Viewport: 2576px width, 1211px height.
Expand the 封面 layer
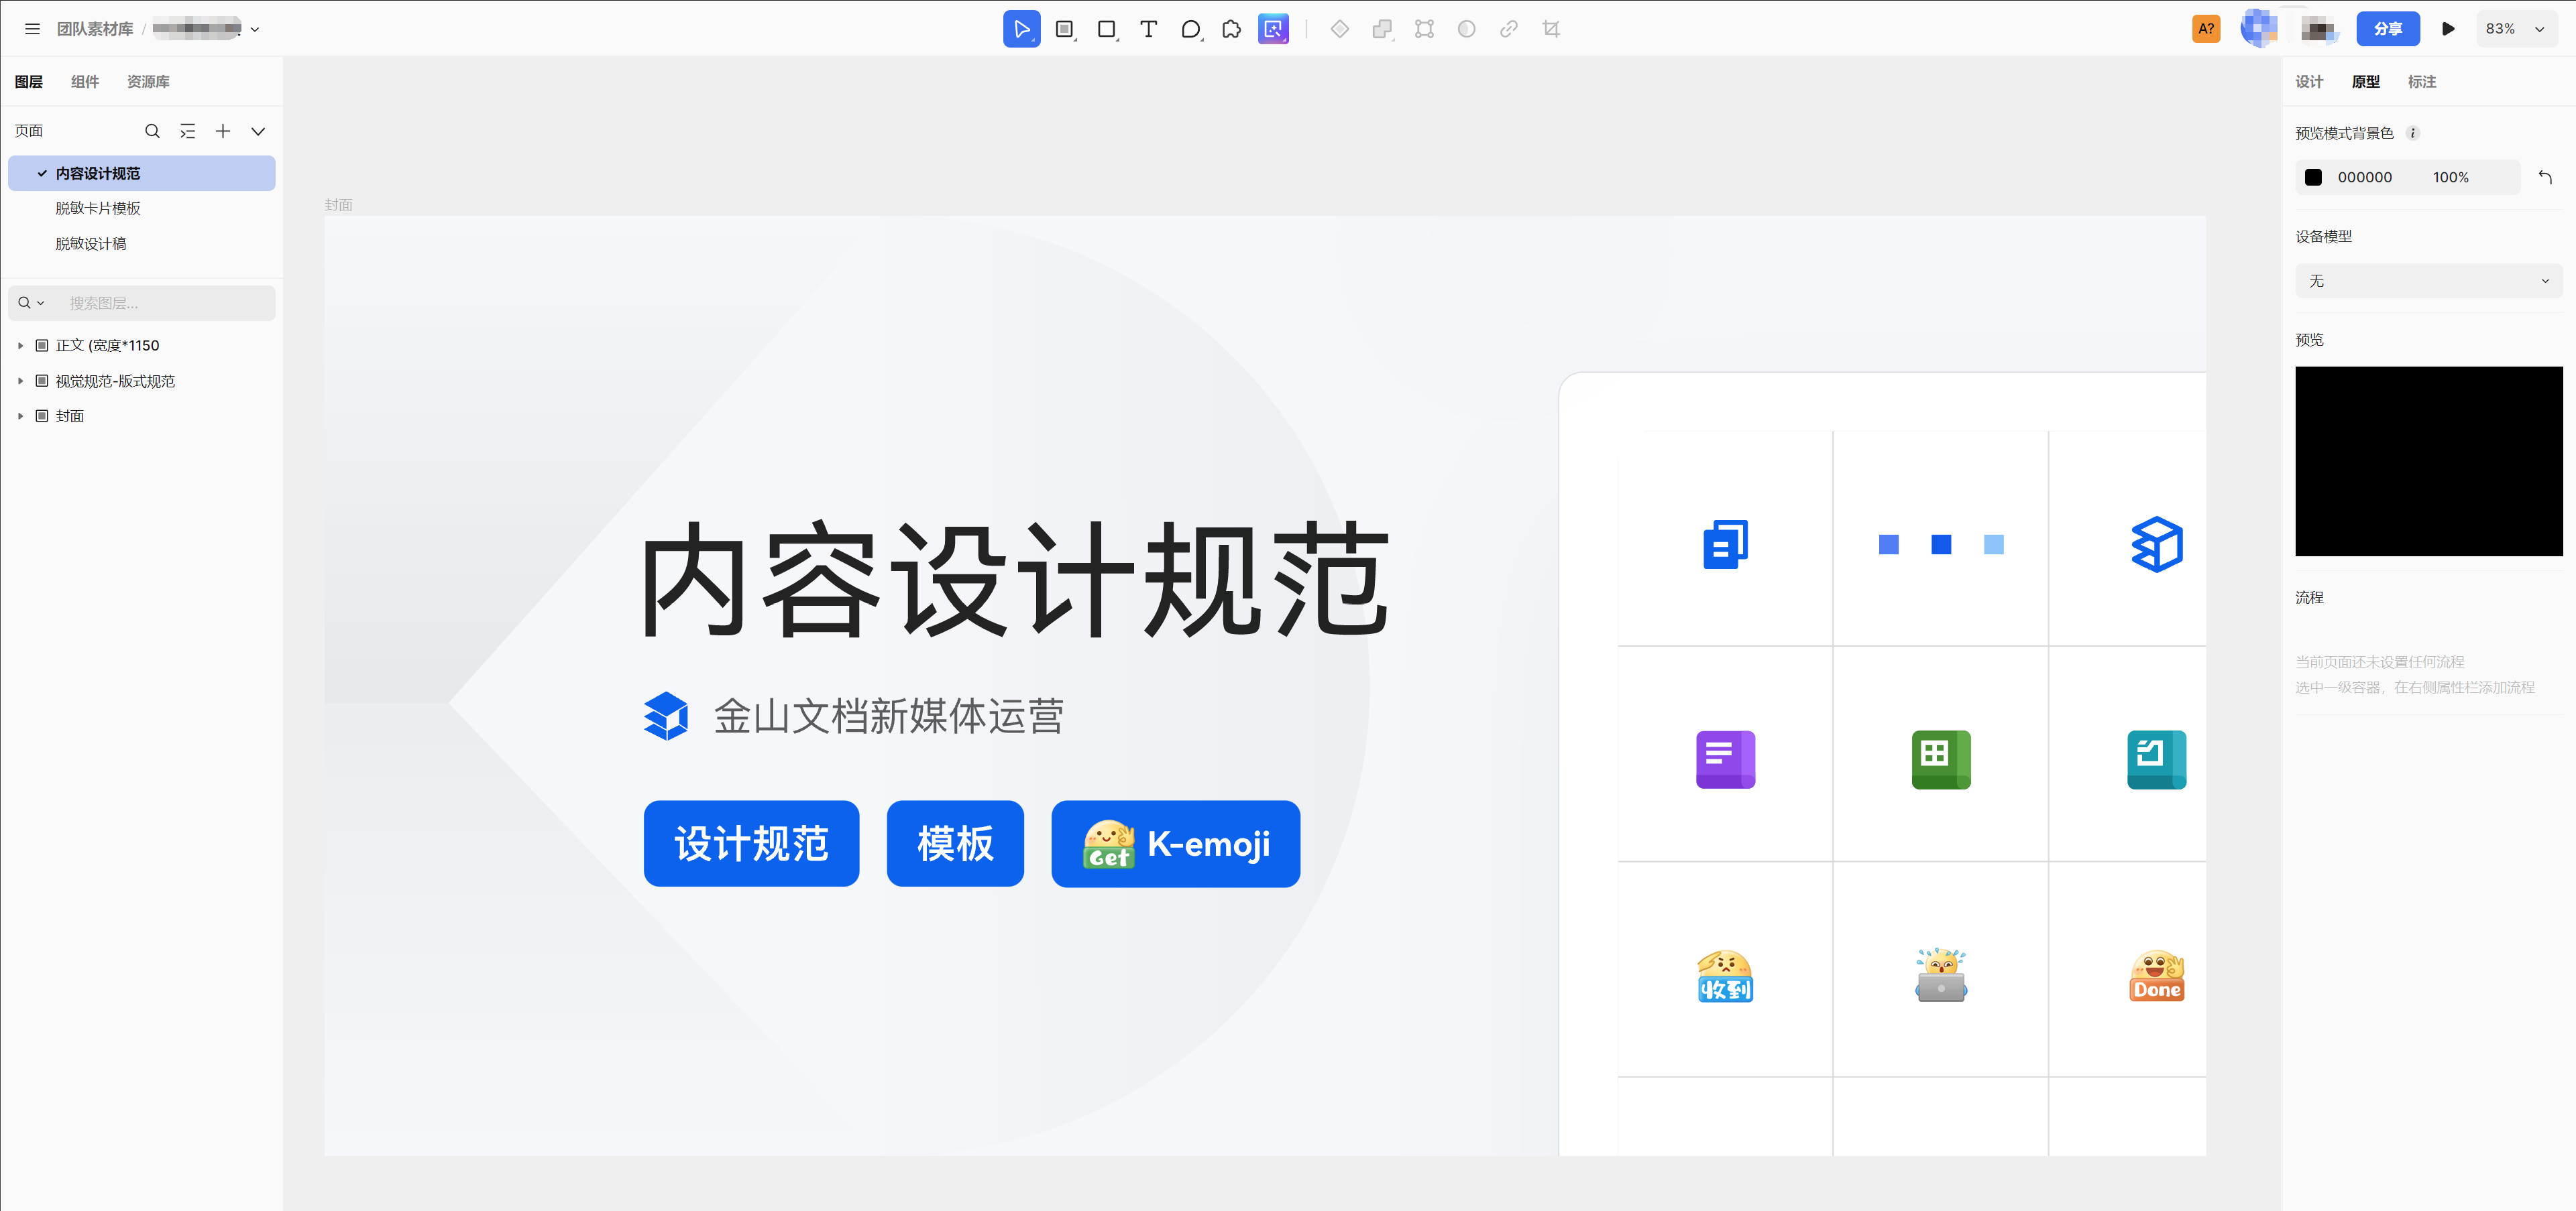pos(20,416)
